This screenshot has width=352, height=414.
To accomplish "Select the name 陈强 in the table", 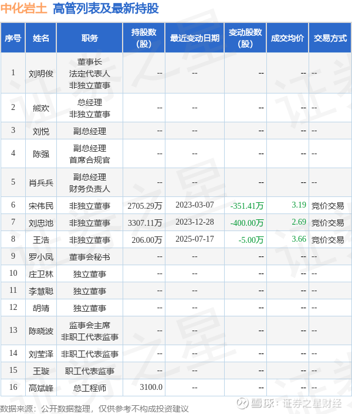I will pos(41,154).
